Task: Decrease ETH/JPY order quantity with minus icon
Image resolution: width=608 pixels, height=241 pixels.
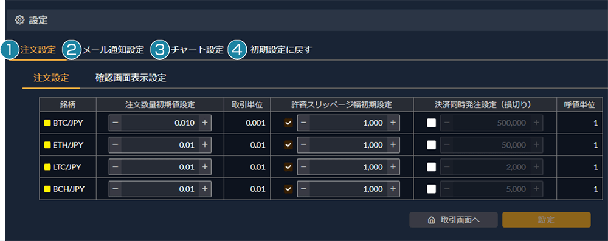Action: click(x=115, y=145)
